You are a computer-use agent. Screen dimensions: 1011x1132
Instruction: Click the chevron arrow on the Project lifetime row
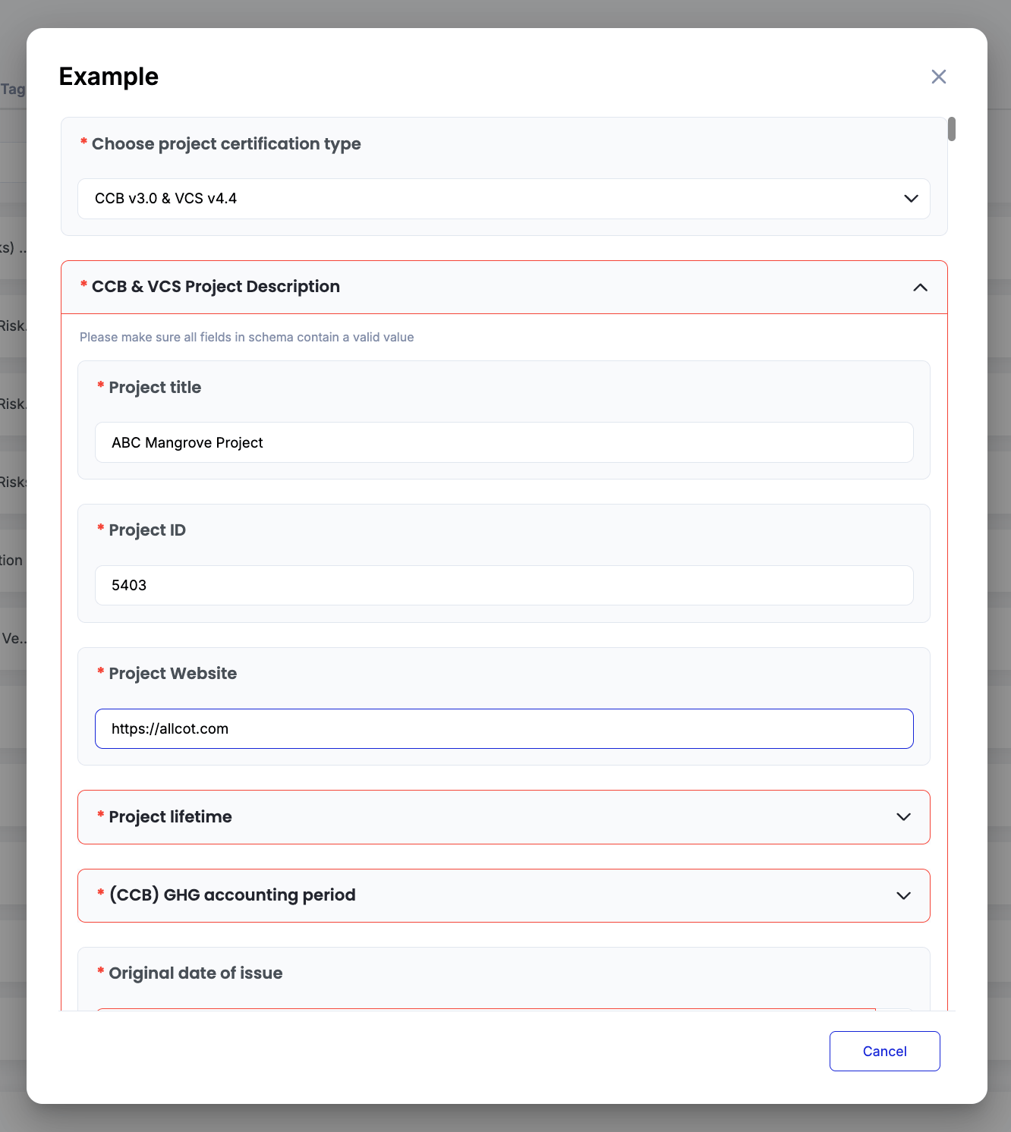(x=903, y=817)
